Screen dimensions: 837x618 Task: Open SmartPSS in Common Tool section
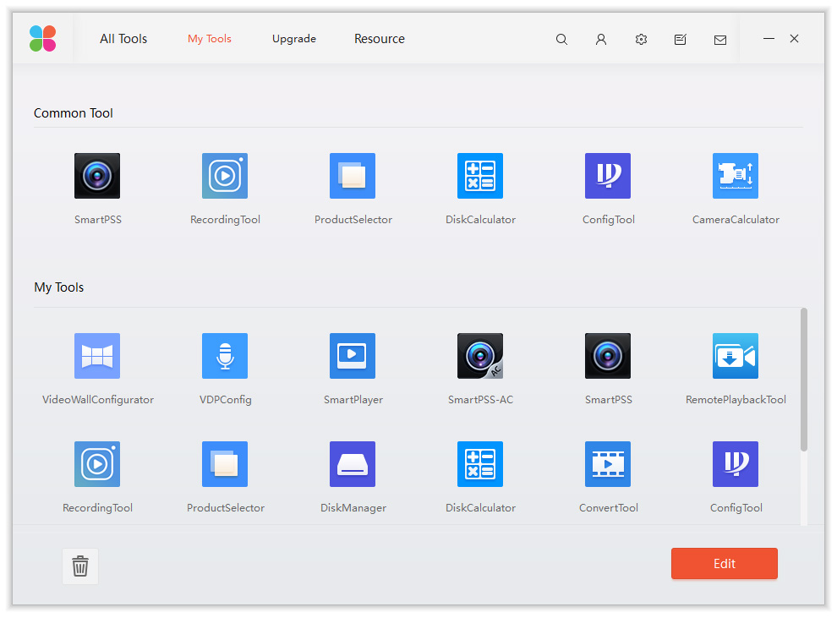coord(97,176)
